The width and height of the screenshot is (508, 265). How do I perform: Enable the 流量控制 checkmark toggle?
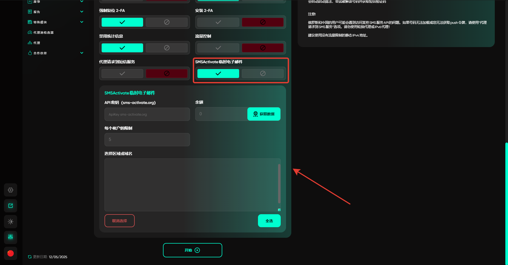pyautogui.click(x=218, y=48)
